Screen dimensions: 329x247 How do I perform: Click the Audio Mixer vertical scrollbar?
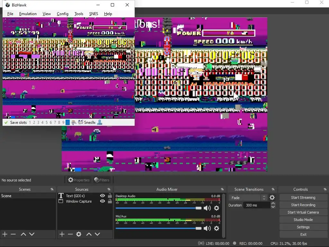point(224,215)
